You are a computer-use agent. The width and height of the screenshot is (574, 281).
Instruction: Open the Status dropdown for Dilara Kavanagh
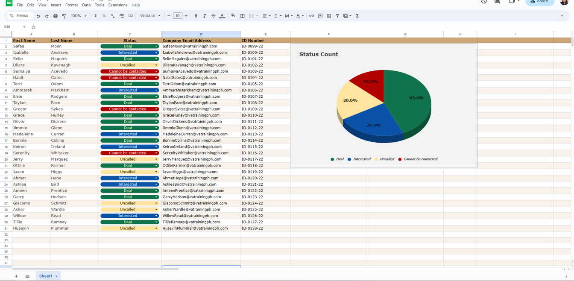pyautogui.click(x=156, y=65)
